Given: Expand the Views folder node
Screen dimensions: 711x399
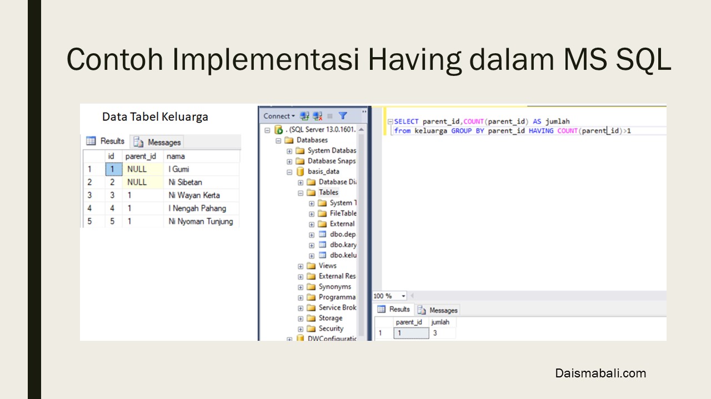Looking at the screenshot, I should point(301,266).
